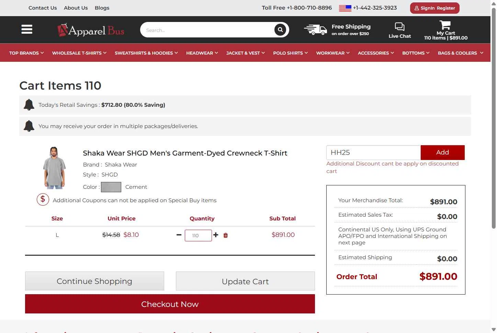This screenshot has height=333, width=497.
Task: Click the SignIn Register button
Action: point(434,8)
